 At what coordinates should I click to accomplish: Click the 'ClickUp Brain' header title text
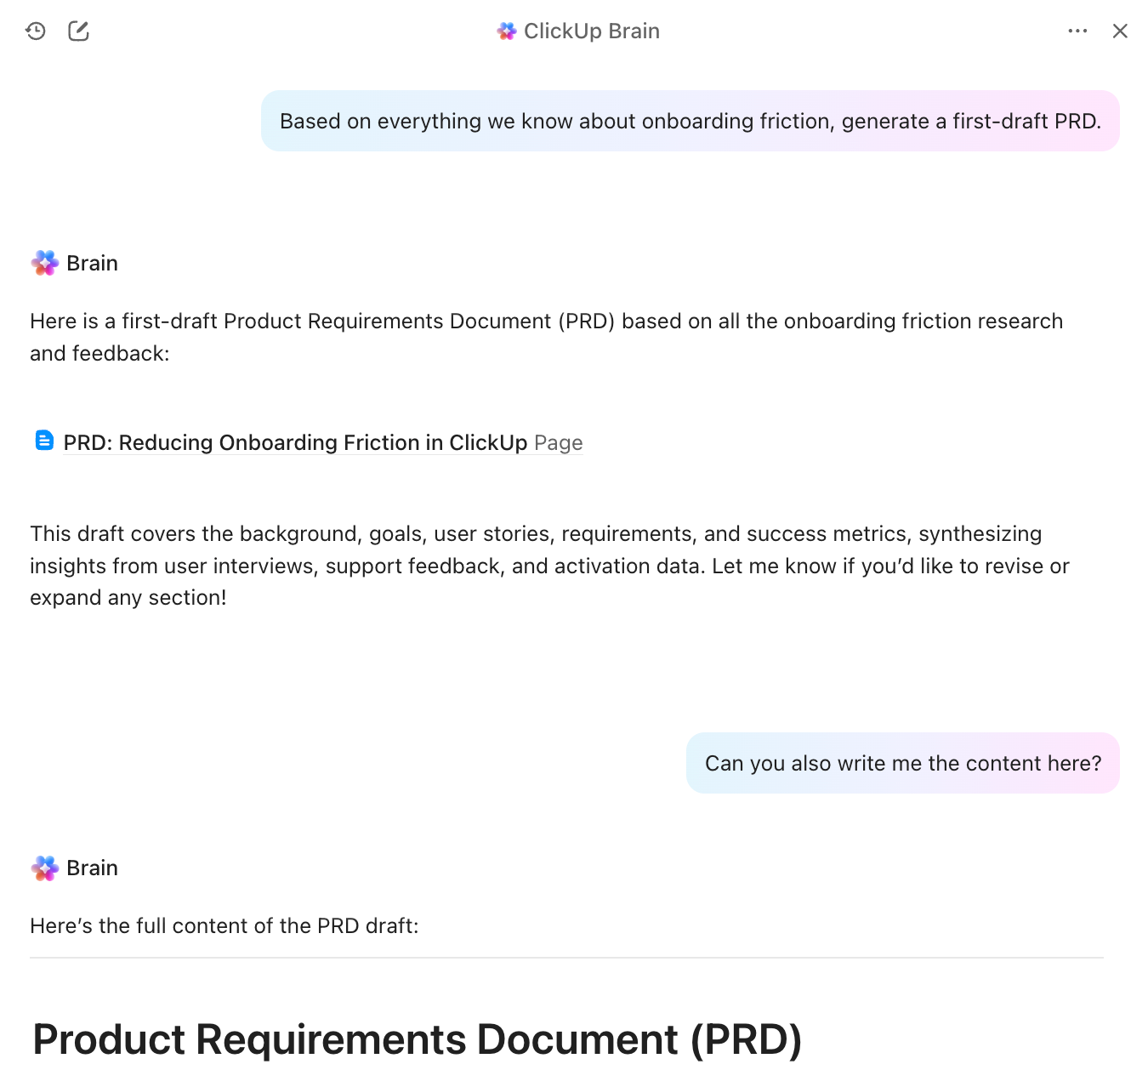pyautogui.click(x=591, y=31)
